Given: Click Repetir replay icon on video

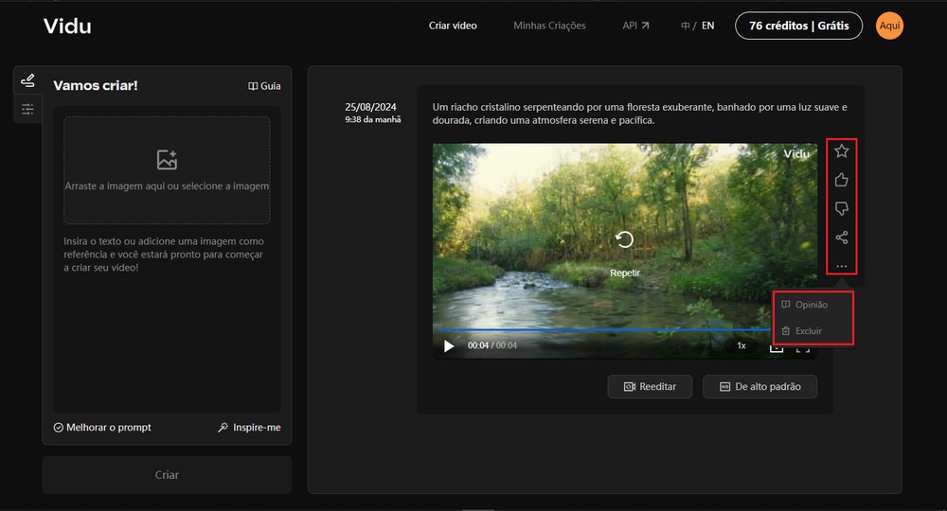Looking at the screenshot, I should point(624,240).
